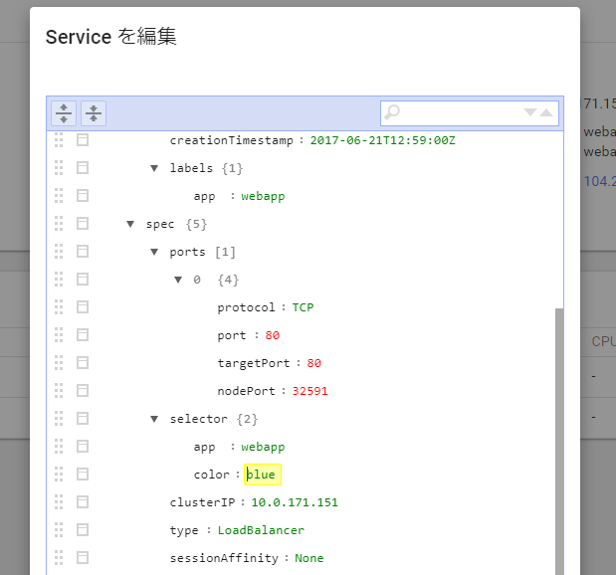Screen dimensions: 616x575
Task: Edit the sessionAffinity value None
Action: click(309, 558)
